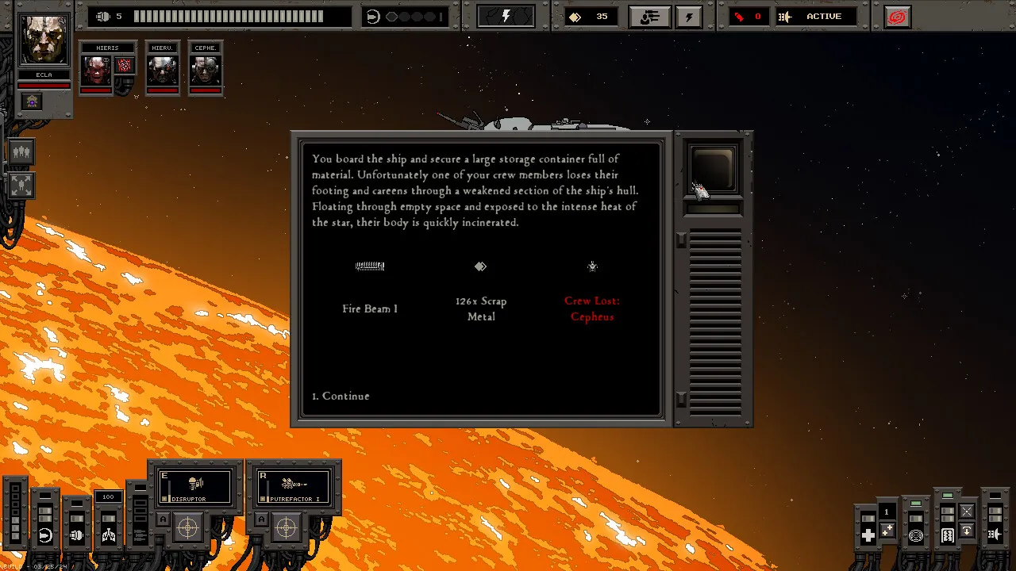The image size is (1016, 571).
Task: Choose the '1. Continue' option in the event dialog
Action: point(340,396)
